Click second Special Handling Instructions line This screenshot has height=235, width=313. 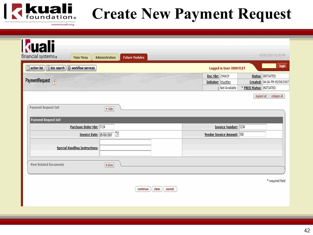[125, 148]
